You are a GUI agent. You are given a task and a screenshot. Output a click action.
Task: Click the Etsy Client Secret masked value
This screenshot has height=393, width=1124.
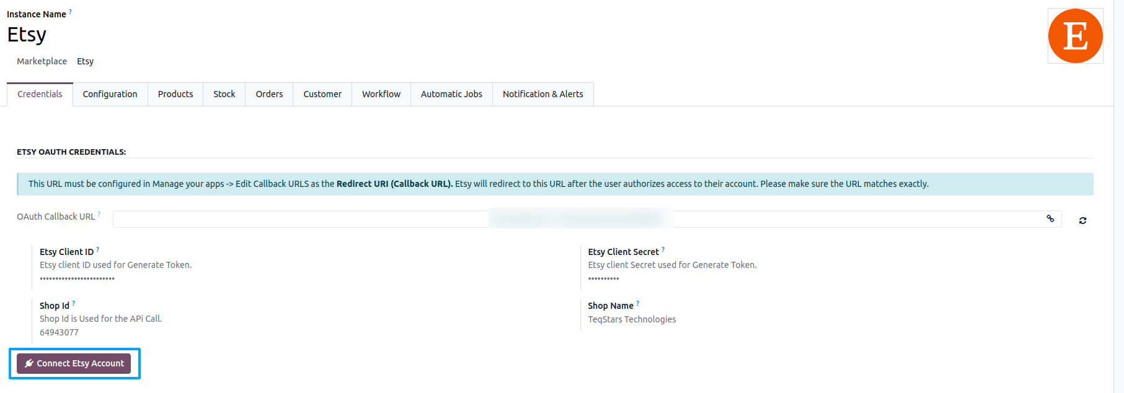[603, 279]
